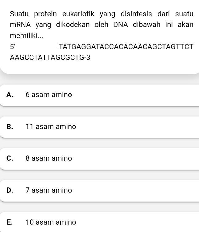
Task: Click the bold letter B label
Action: point(10,127)
